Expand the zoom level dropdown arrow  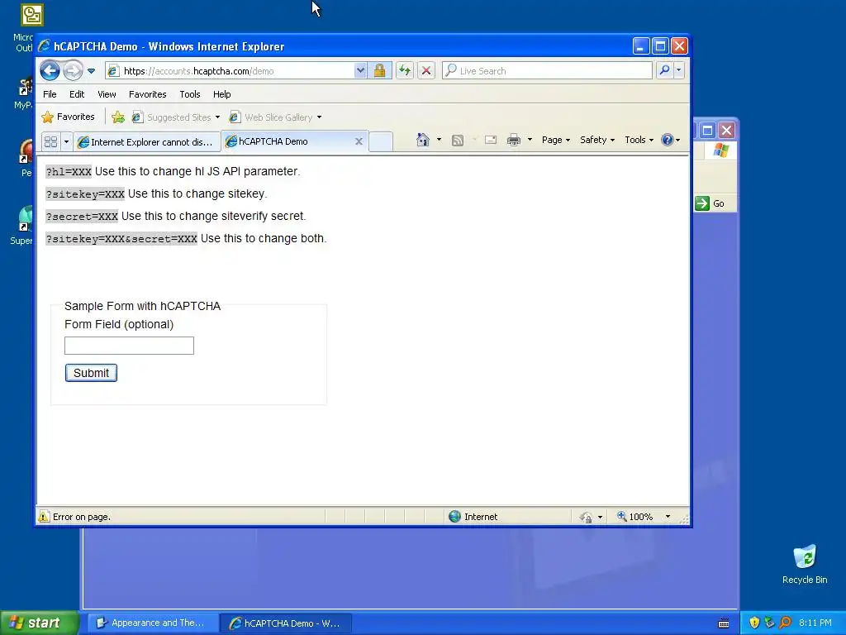coord(668,517)
